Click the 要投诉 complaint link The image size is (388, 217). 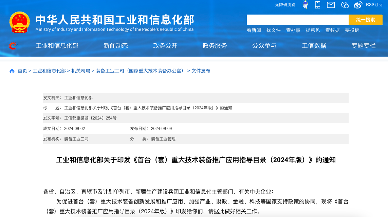(x=352, y=30)
